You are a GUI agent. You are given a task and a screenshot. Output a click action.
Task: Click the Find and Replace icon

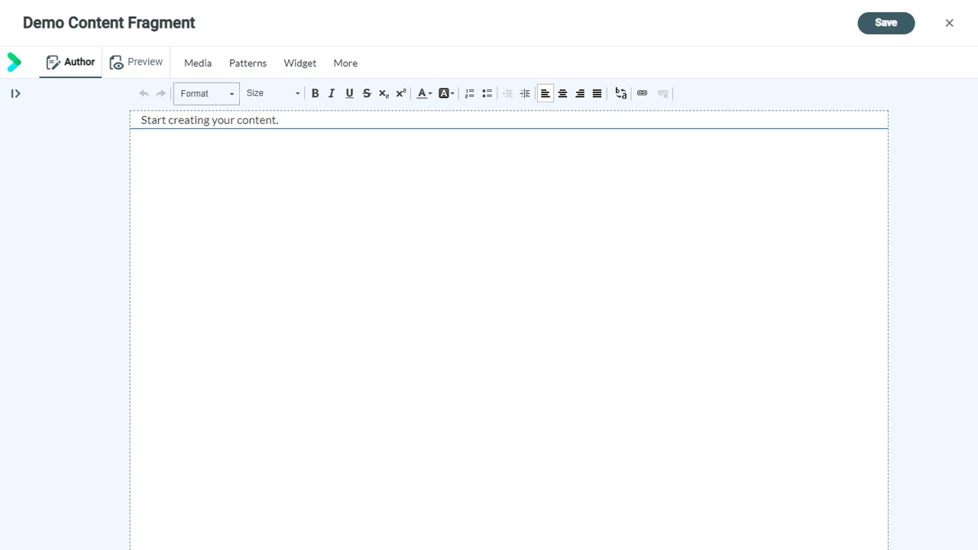point(621,93)
